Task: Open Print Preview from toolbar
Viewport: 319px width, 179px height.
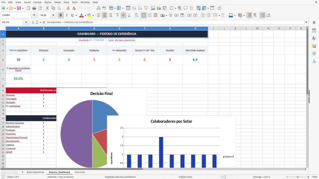Action: pyautogui.click(x=40, y=8)
